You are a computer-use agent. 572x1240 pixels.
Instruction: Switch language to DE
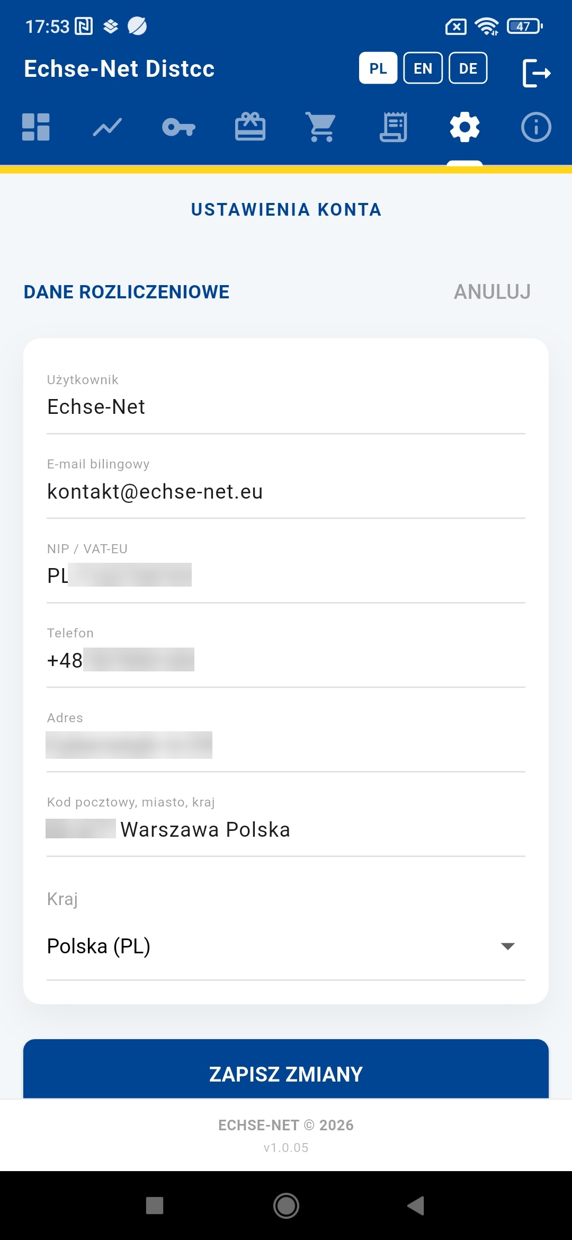pyautogui.click(x=468, y=68)
